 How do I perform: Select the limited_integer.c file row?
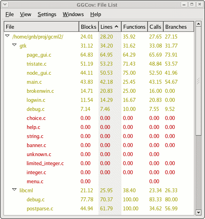[99, 163]
